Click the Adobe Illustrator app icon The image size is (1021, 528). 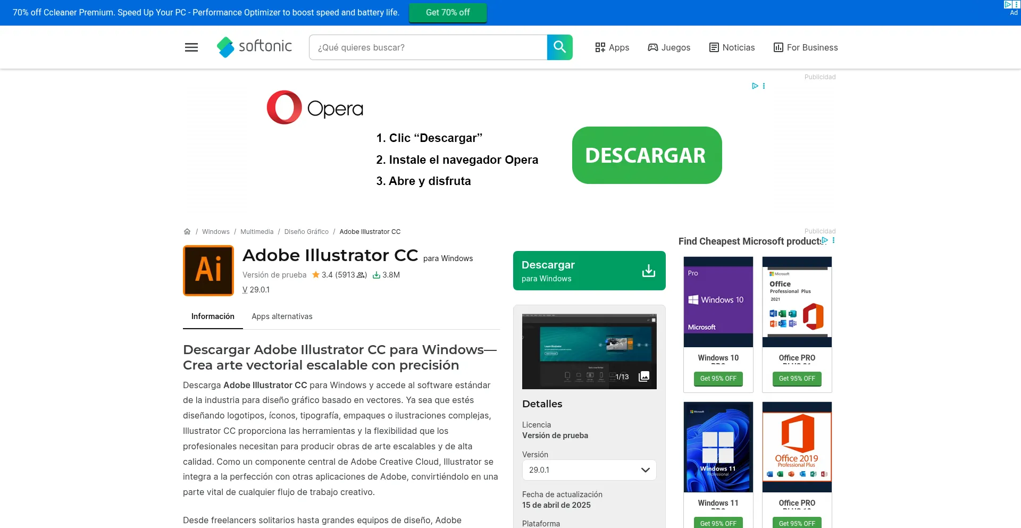pyautogui.click(x=208, y=271)
